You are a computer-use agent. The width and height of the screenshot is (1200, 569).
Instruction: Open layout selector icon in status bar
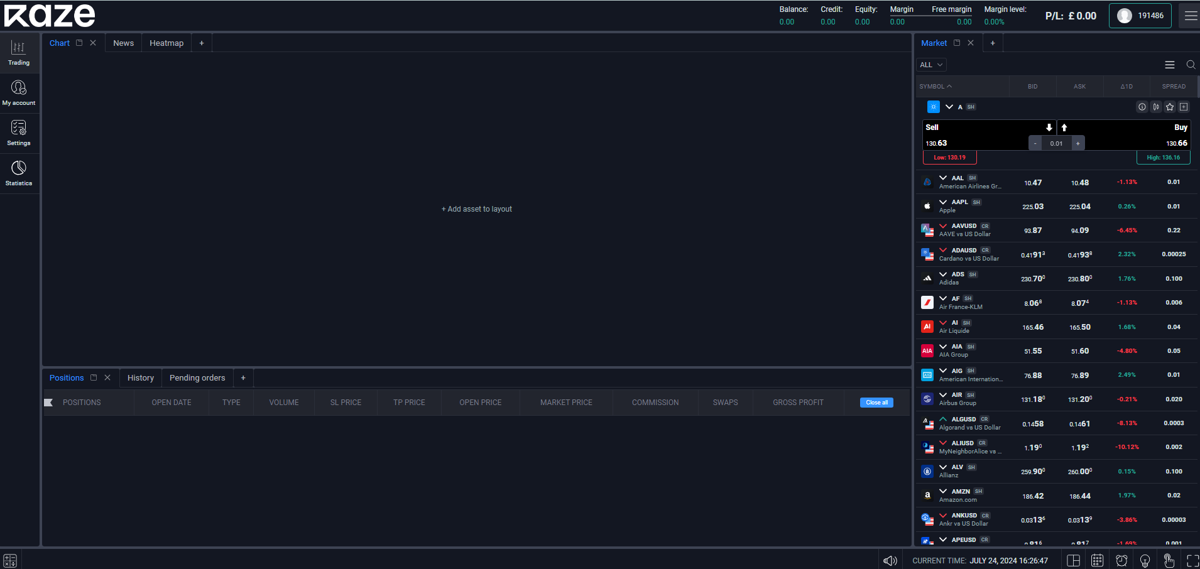(x=1073, y=560)
